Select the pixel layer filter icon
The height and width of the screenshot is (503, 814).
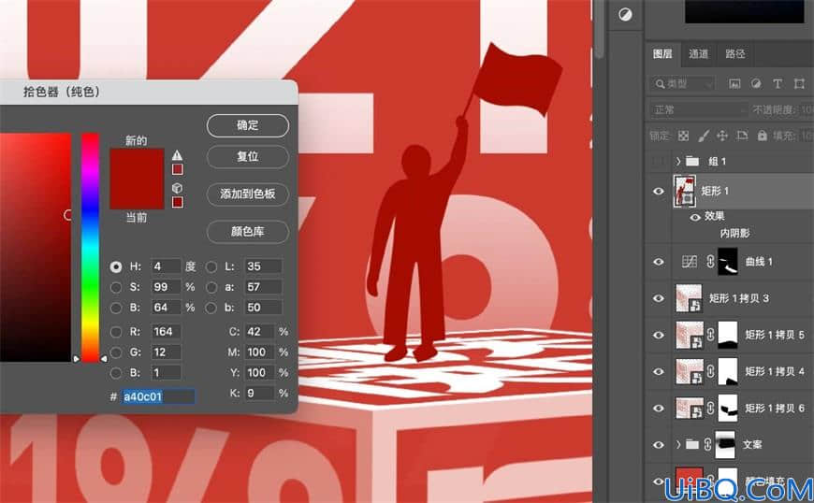(734, 83)
